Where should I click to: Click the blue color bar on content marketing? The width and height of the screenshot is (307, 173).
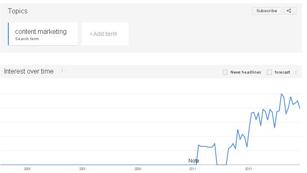(8, 33)
